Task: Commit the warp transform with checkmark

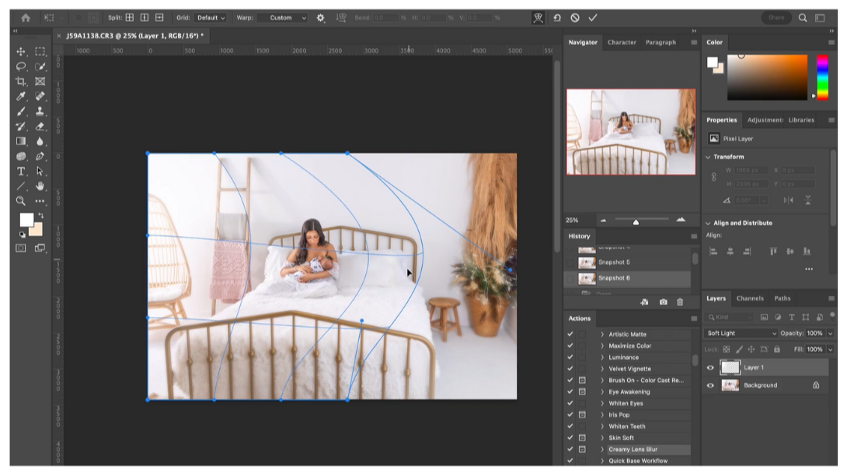Action: coord(593,17)
